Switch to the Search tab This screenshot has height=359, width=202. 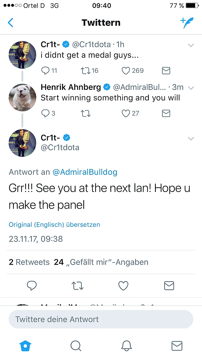[76, 346]
